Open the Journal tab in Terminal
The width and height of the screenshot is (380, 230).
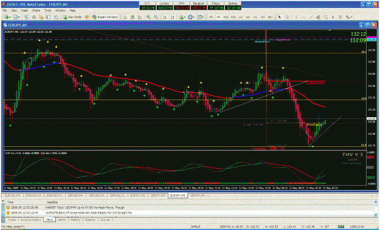[x=105, y=220]
